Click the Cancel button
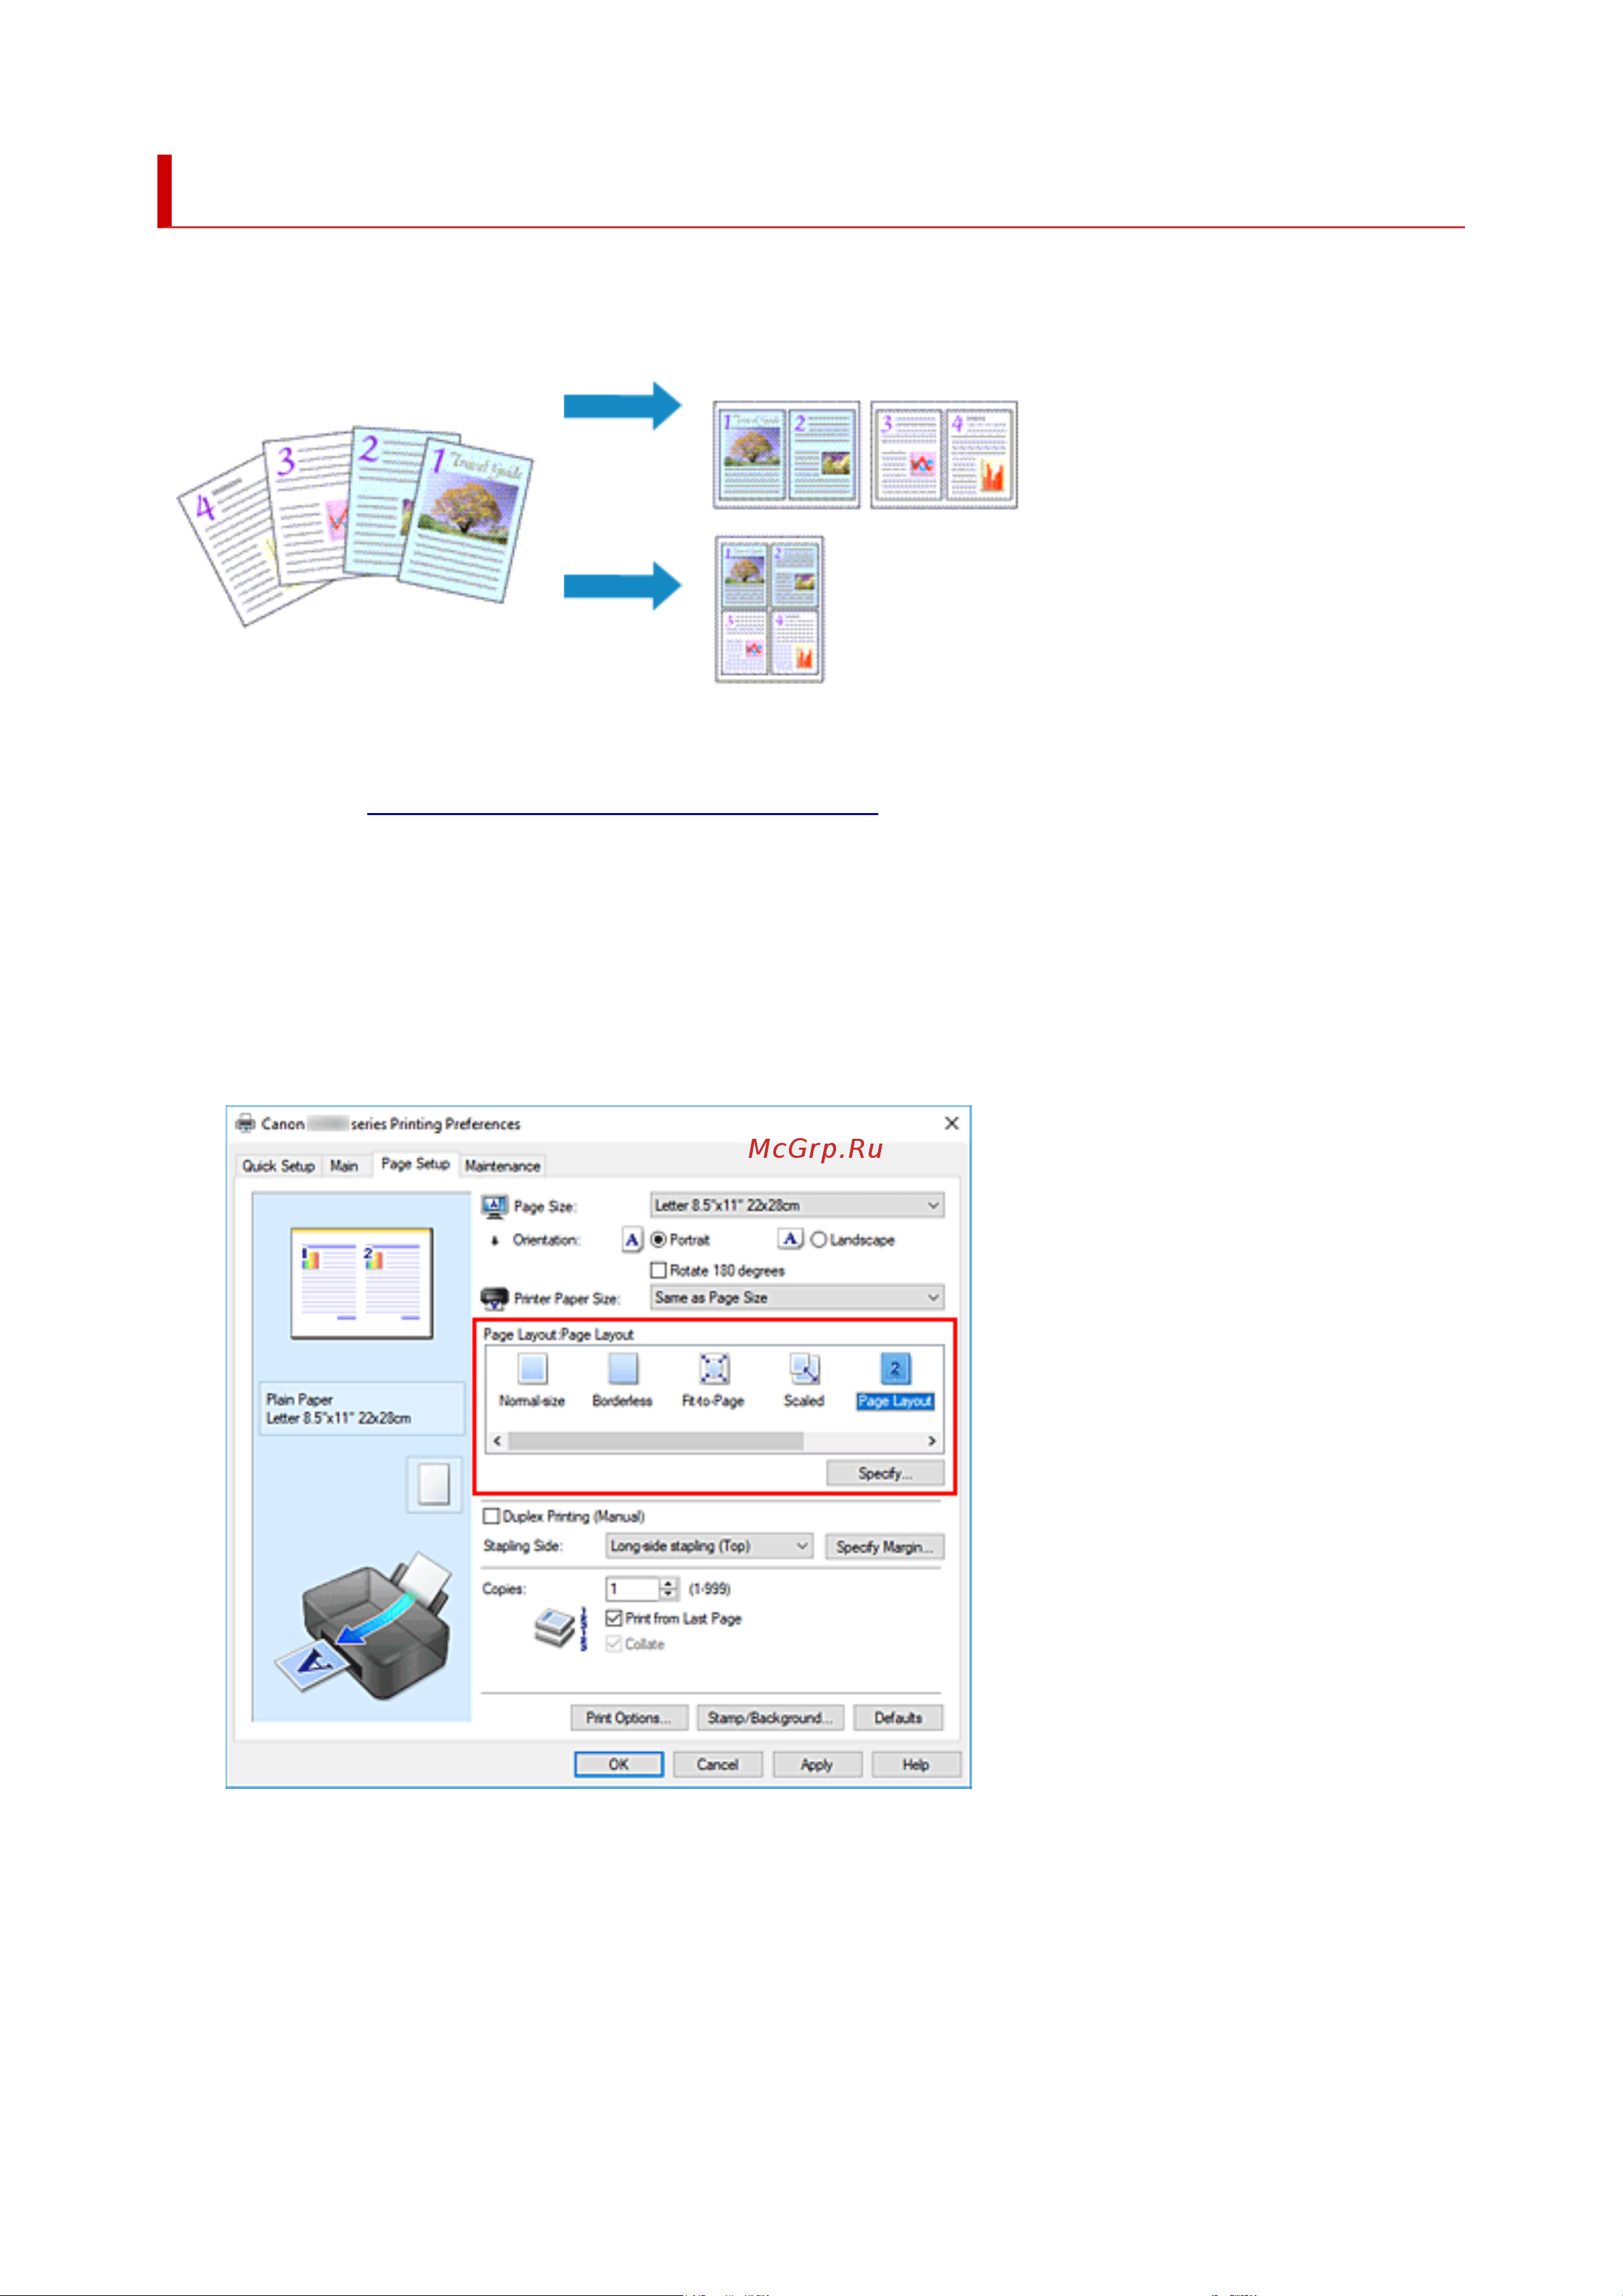Image resolution: width=1623 pixels, height=2296 pixels. click(718, 1765)
